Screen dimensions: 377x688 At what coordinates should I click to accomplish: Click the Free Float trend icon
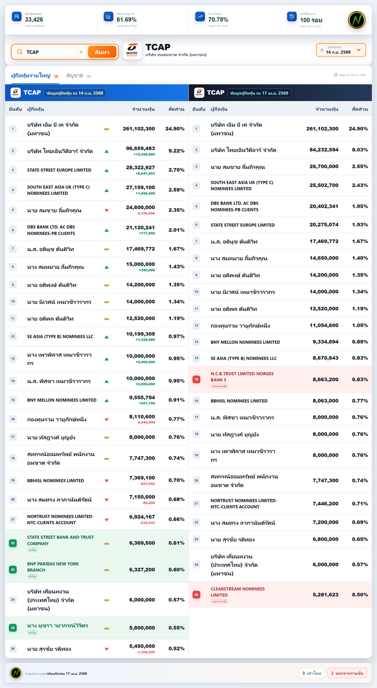200,17
